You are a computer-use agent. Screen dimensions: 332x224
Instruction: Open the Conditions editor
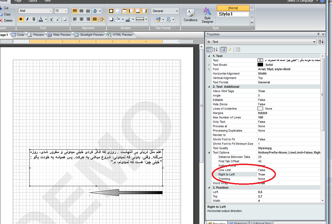tap(191, 15)
